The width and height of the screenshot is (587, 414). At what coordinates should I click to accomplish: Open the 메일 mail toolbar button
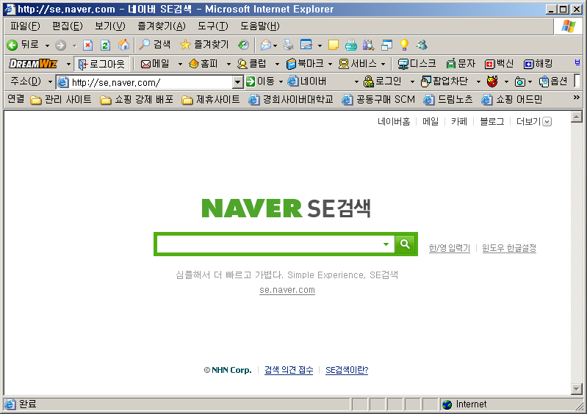(x=155, y=64)
